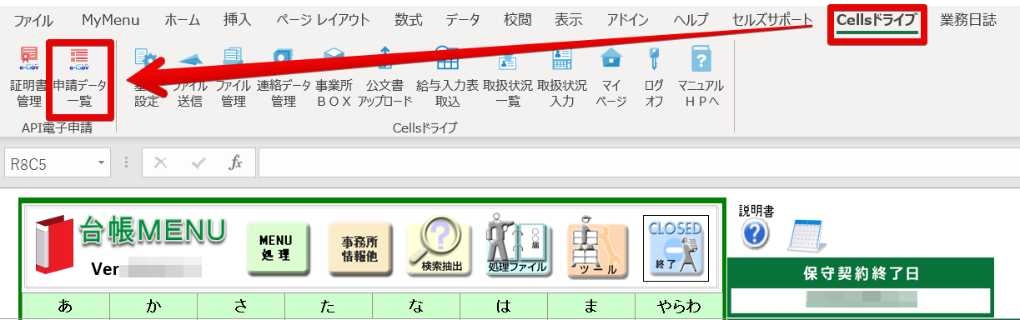Open 連絡データ管理 icon
The width and height of the screenshot is (1020, 320).
[x=284, y=77]
